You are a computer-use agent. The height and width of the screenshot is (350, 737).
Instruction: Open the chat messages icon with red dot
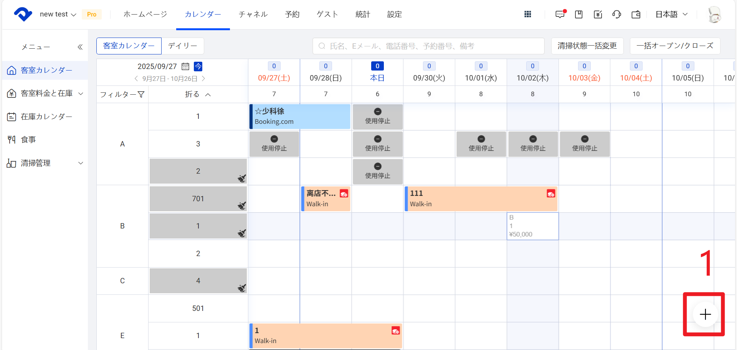coord(560,14)
